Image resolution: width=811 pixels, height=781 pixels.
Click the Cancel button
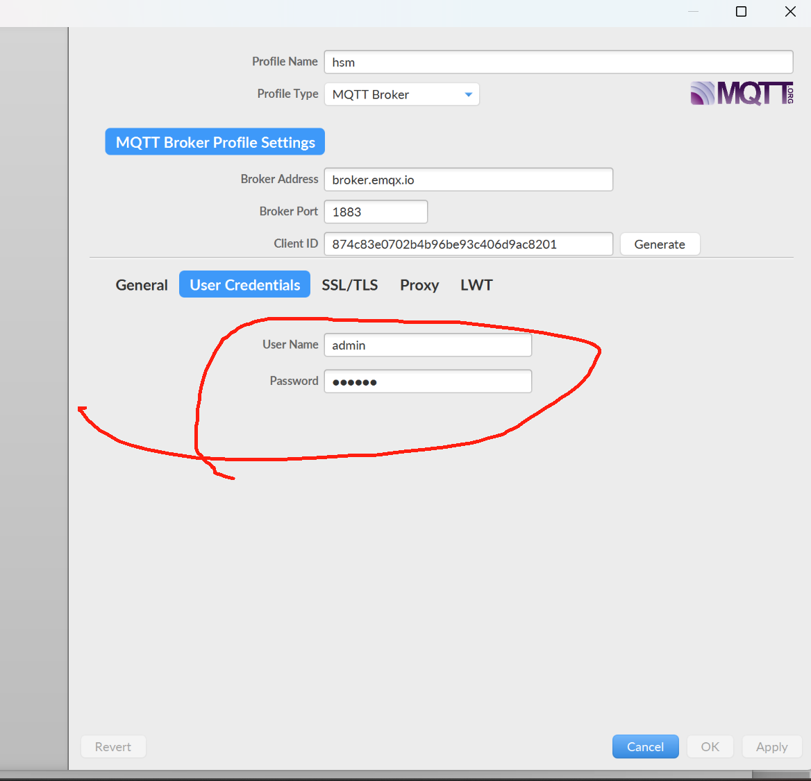click(646, 747)
